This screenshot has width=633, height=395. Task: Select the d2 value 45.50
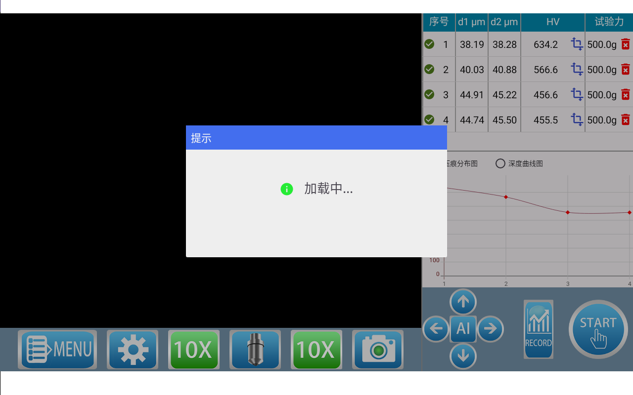click(504, 120)
